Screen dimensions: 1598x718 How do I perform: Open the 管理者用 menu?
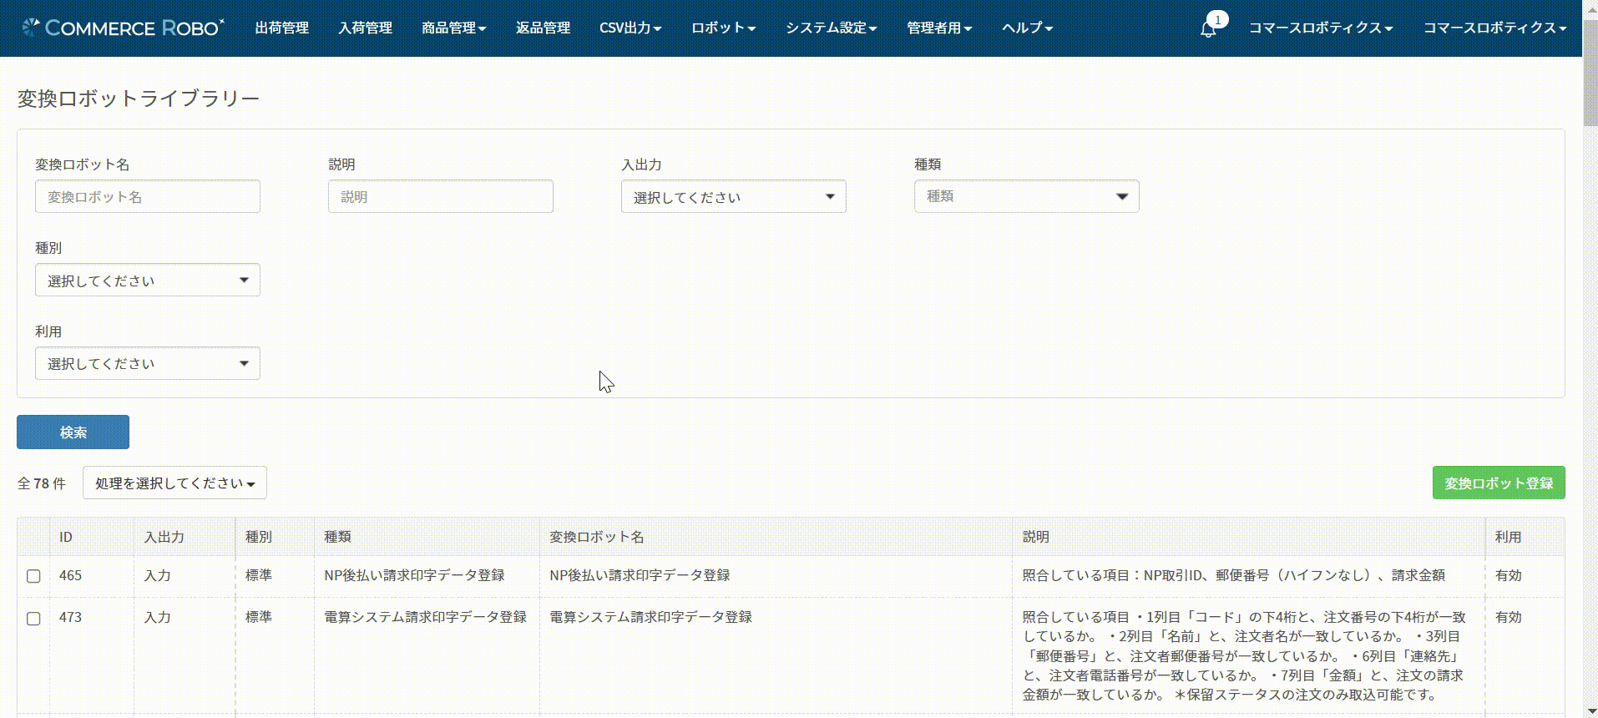coord(939,28)
